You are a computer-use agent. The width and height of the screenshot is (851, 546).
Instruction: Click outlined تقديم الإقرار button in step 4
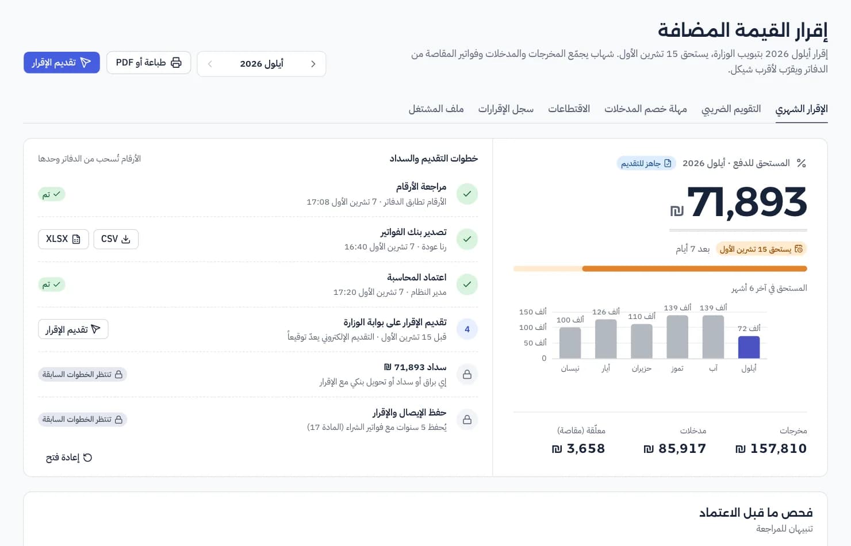[x=73, y=329]
